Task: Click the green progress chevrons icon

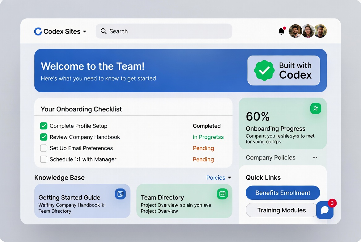Action: [x=316, y=108]
